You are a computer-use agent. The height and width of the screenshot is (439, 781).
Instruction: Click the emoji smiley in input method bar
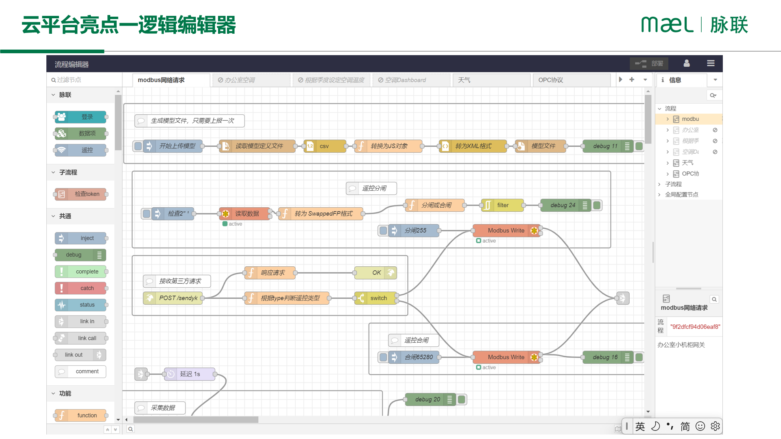(700, 426)
